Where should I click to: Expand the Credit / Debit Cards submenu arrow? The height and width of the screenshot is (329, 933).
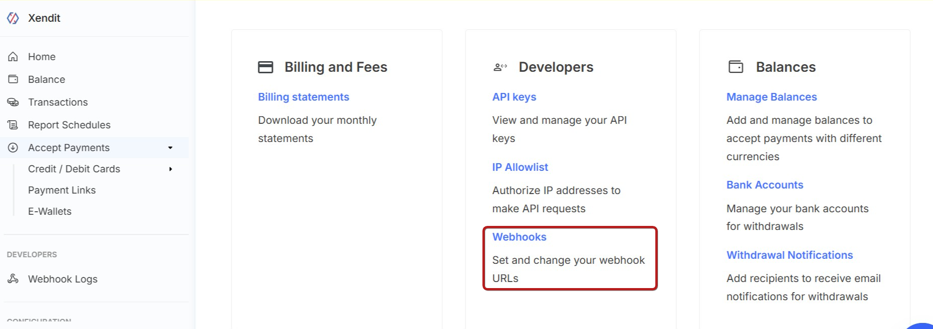click(171, 169)
